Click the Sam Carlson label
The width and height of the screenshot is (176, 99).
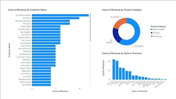click(x=26, y=40)
